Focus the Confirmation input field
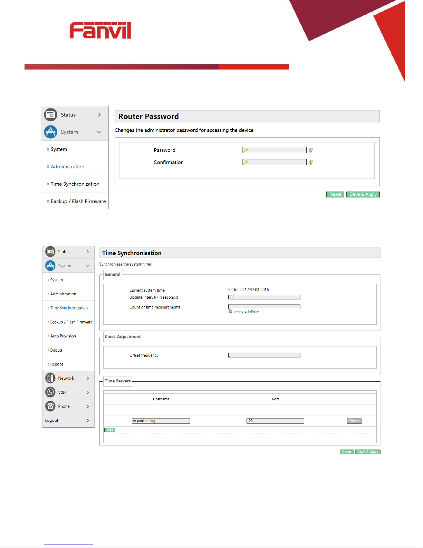 point(274,162)
